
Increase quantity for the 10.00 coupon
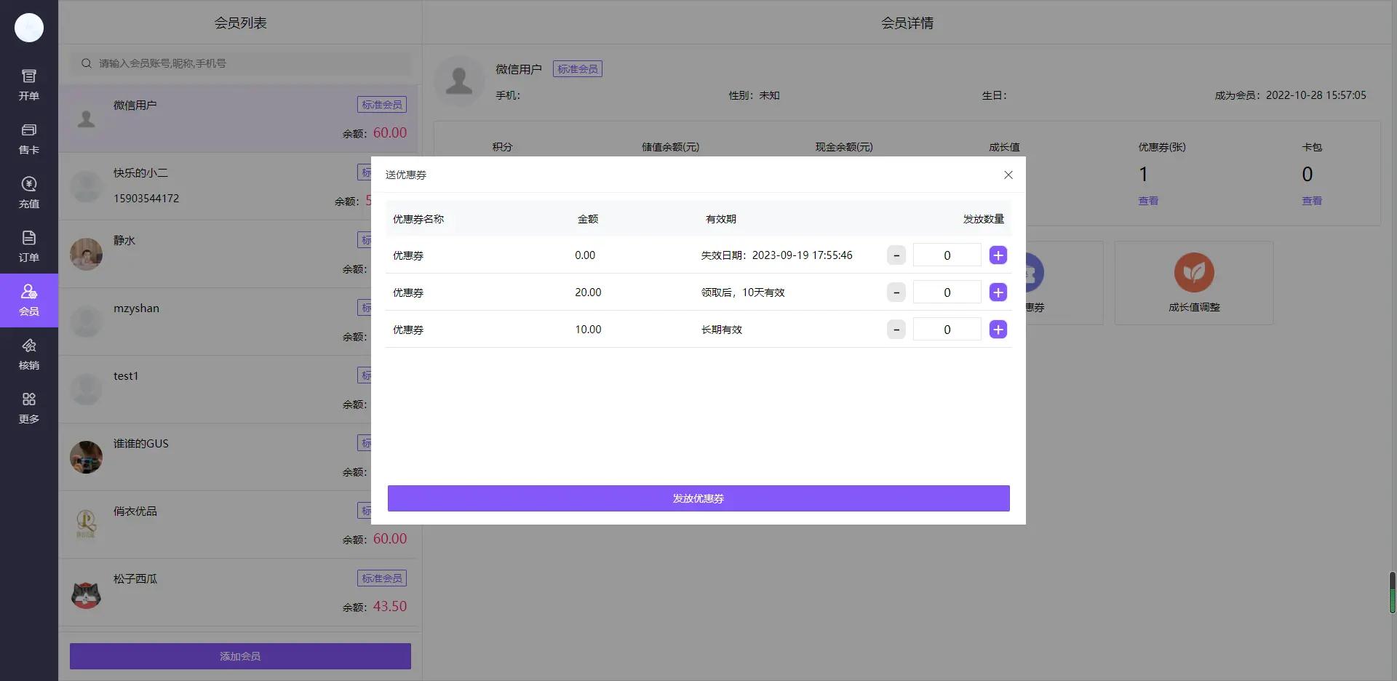[x=998, y=330]
